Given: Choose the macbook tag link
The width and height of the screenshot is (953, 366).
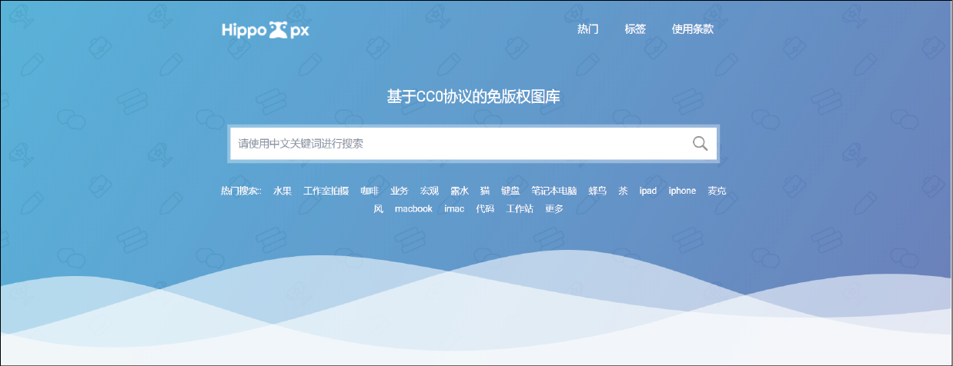Looking at the screenshot, I should click(x=413, y=209).
